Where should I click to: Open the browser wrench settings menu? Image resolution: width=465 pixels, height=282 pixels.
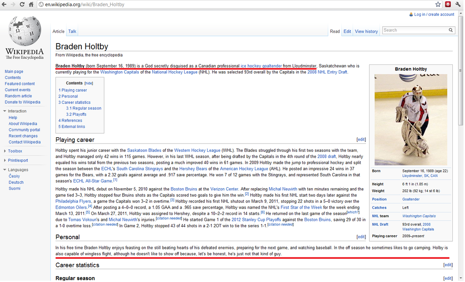(x=458, y=4)
